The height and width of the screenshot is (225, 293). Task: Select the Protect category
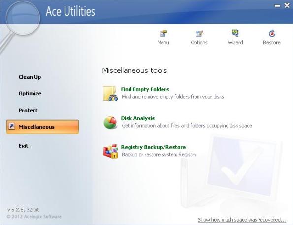coord(28,110)
